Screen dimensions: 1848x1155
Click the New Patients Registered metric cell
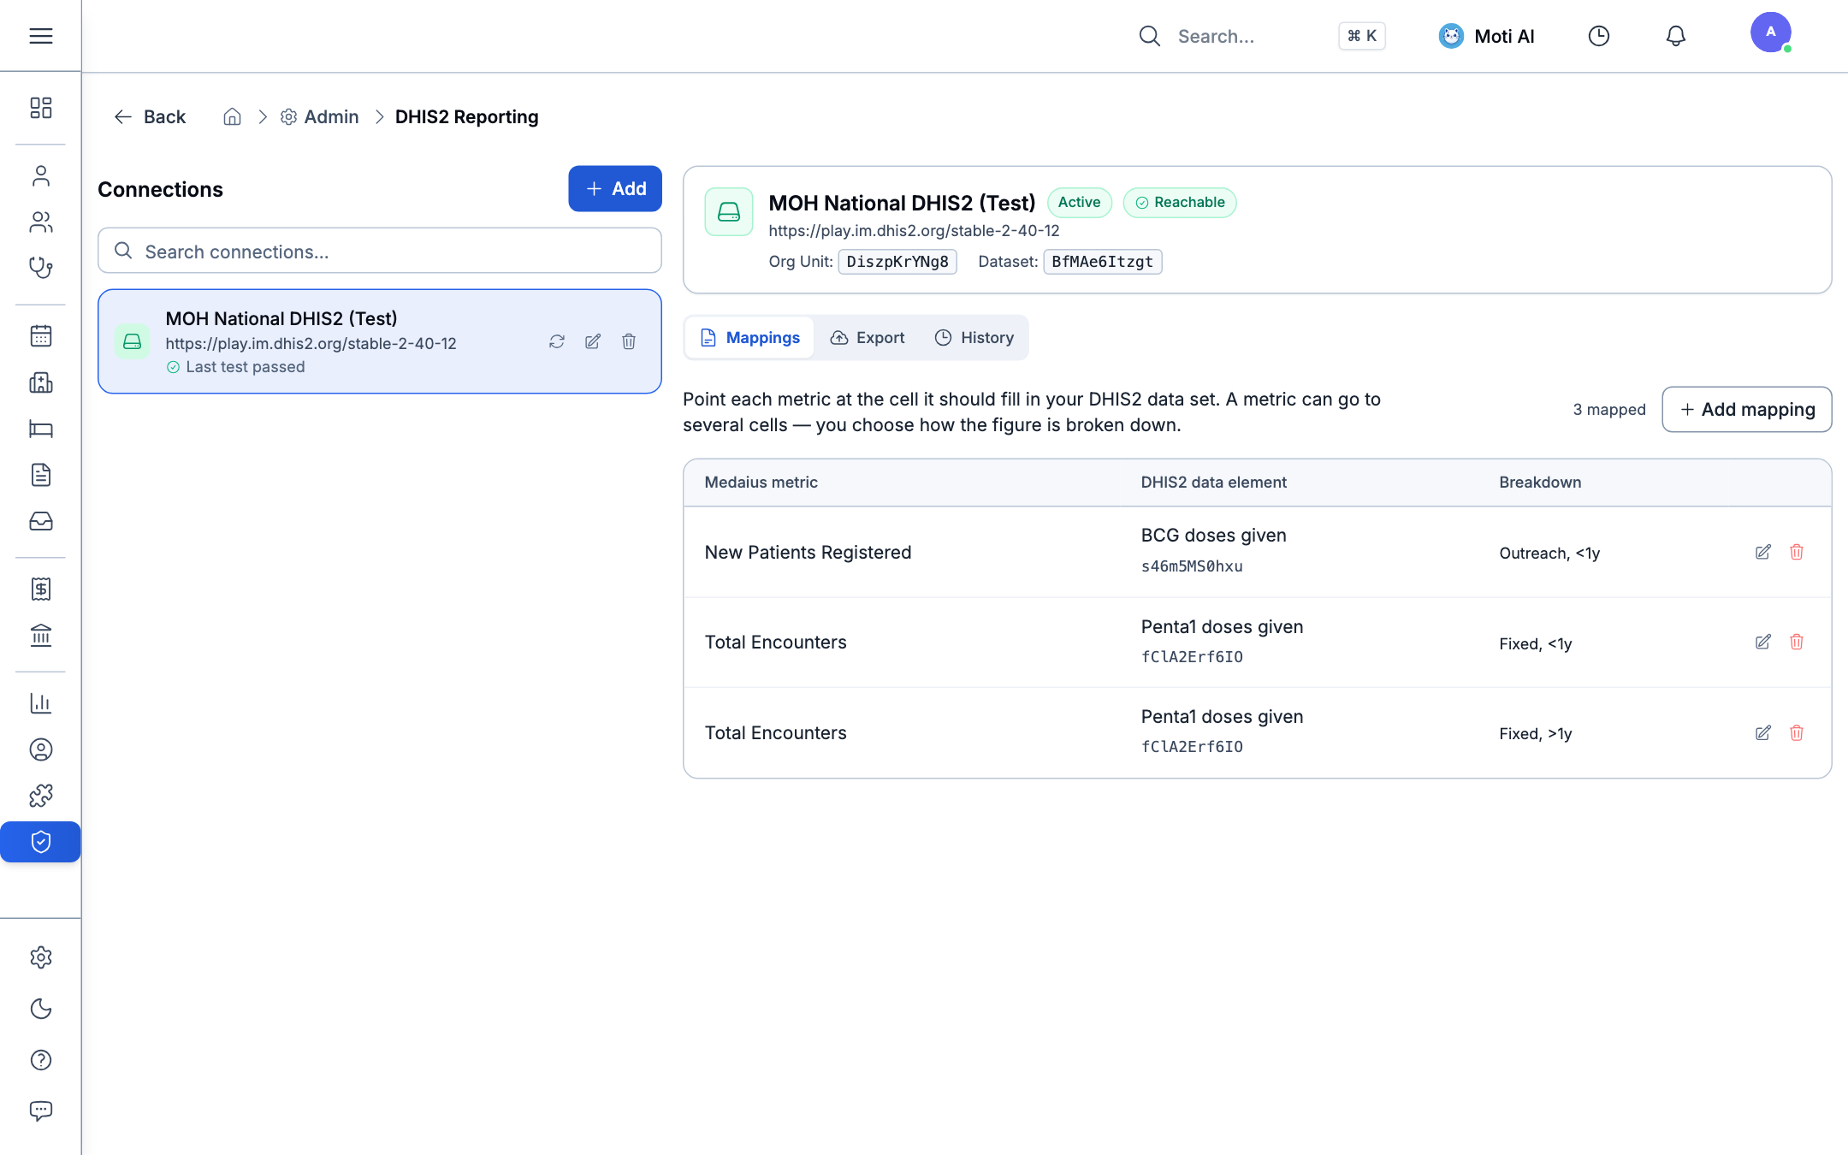point(808,553)
